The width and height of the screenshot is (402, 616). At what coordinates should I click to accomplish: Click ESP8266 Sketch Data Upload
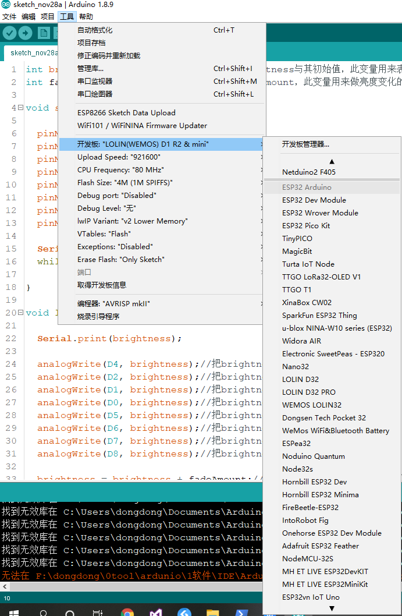coord(162,113)
